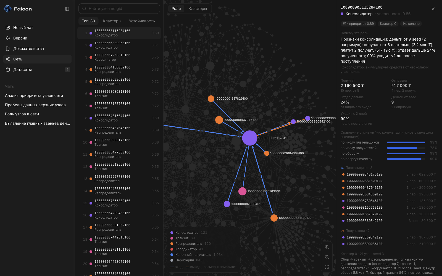Image resolution: width=442 pixels, height=276 pixels.
Task: Click pink graph node 100000008165763100
Action: click(242, 191)
